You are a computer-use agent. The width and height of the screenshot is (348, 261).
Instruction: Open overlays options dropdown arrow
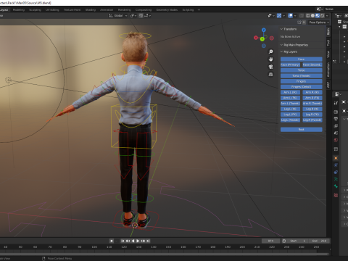tap(295, 15)
